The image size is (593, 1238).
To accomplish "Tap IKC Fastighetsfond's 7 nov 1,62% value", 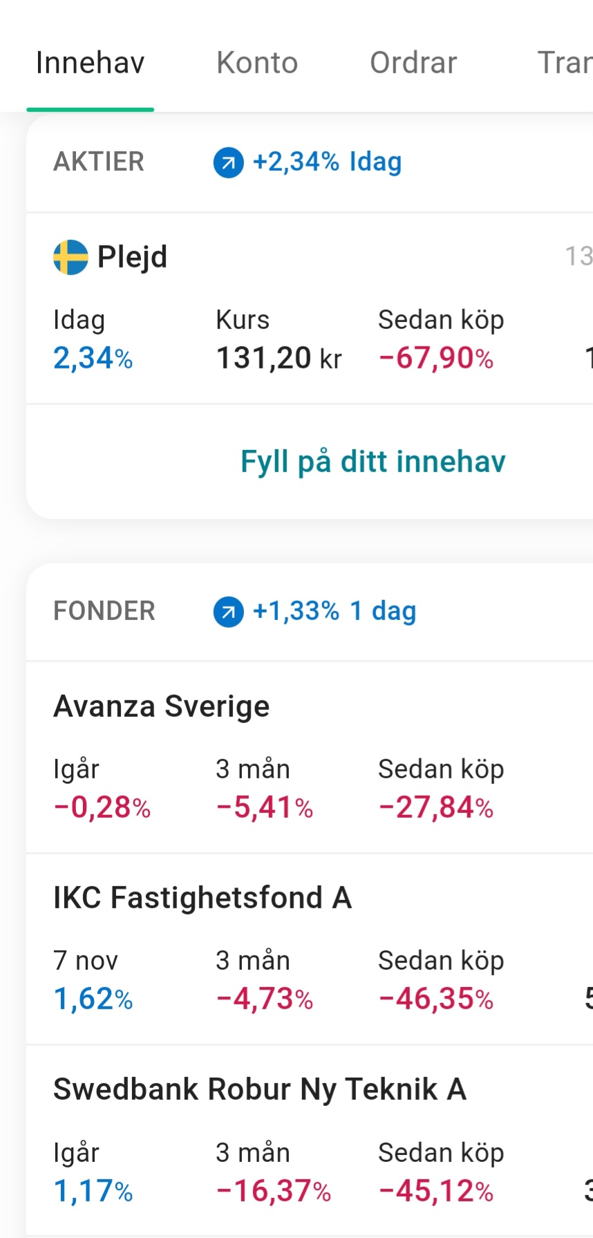I will (93, 999).
